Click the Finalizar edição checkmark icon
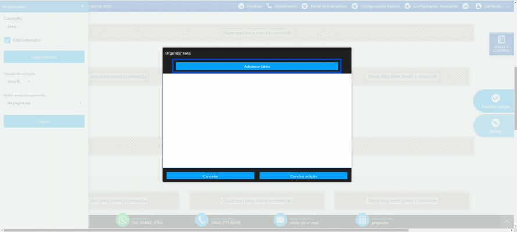Image resolution: width=517 pixels, height=232 pixels. pyautogui.click(x=495, y=98)
